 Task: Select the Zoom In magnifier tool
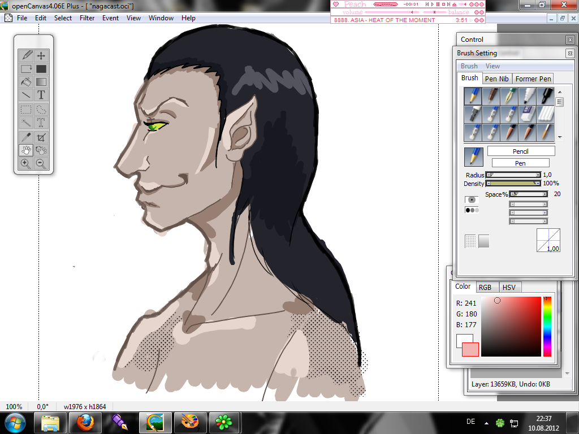26,163
